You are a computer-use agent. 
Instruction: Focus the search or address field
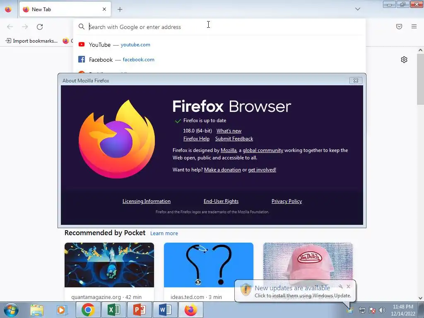coord(219,27)
